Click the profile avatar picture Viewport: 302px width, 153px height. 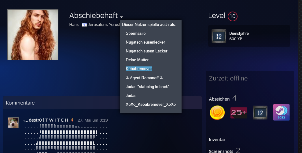point(33,34)
